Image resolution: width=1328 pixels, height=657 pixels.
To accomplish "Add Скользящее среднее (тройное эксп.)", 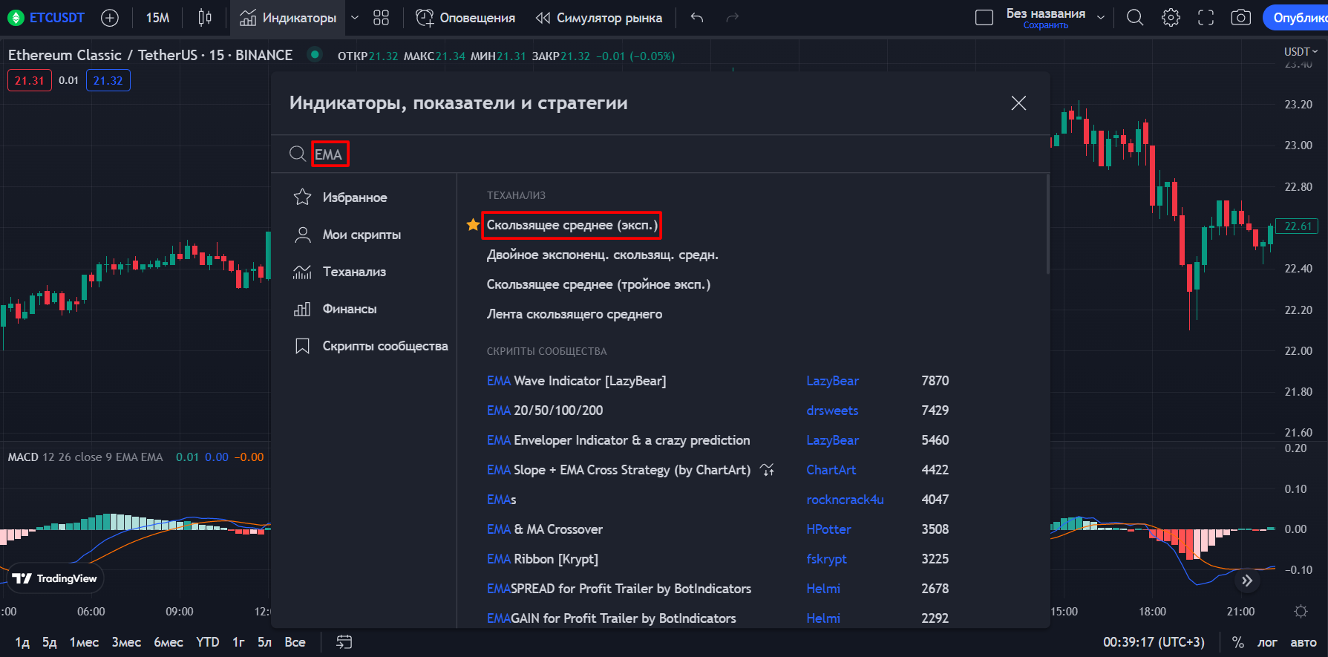I will click(x=598, y=284).
